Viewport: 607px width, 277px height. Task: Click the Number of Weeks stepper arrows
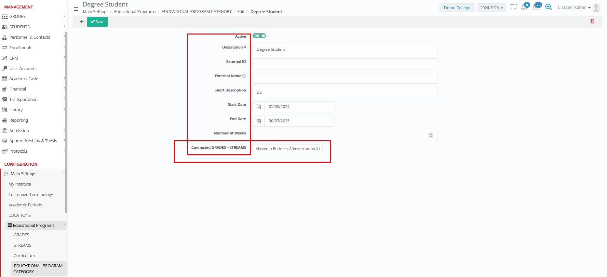click(431, 135)
